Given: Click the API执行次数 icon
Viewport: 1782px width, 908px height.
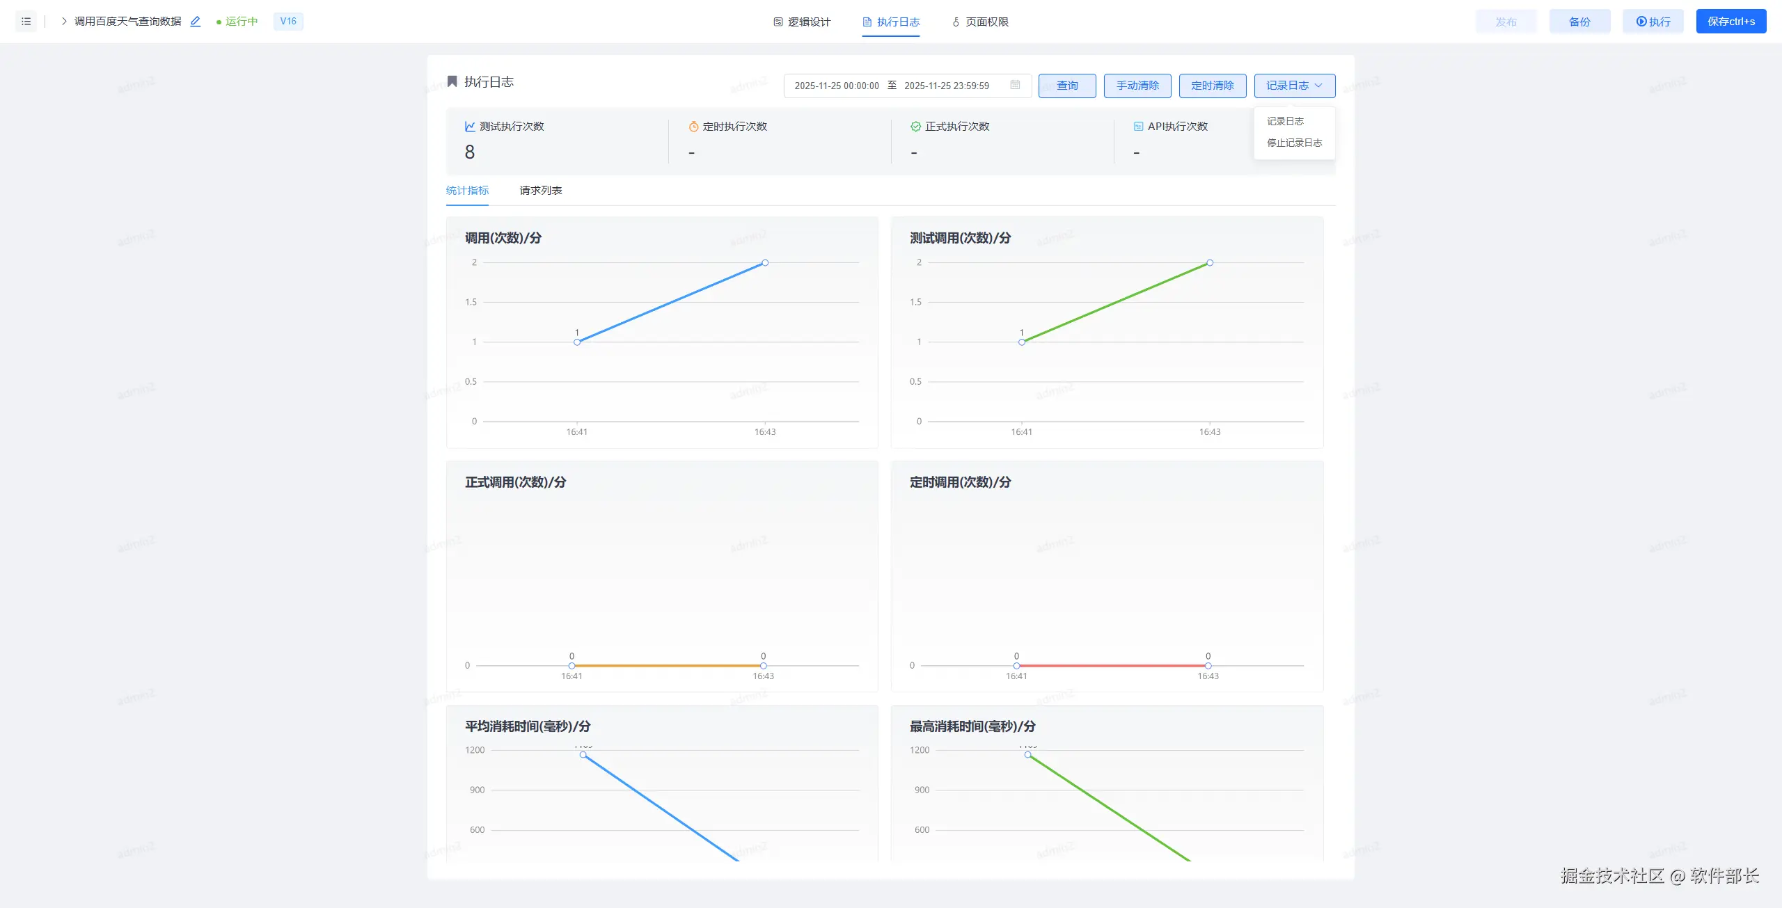Looking at the screenshot, I should [x=1138, y=126].
